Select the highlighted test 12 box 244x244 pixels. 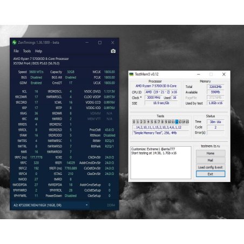[x=177, y=122]
